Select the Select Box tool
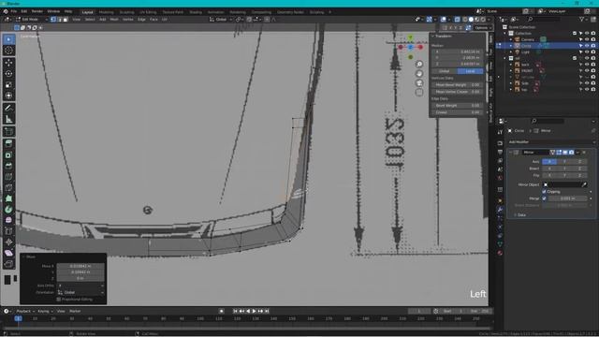599x337 pixels. click(x=8, y=39)
